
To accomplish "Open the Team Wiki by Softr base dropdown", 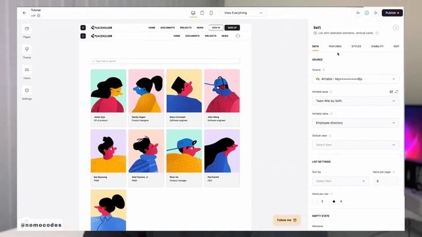I will click(x=355, y=101).
